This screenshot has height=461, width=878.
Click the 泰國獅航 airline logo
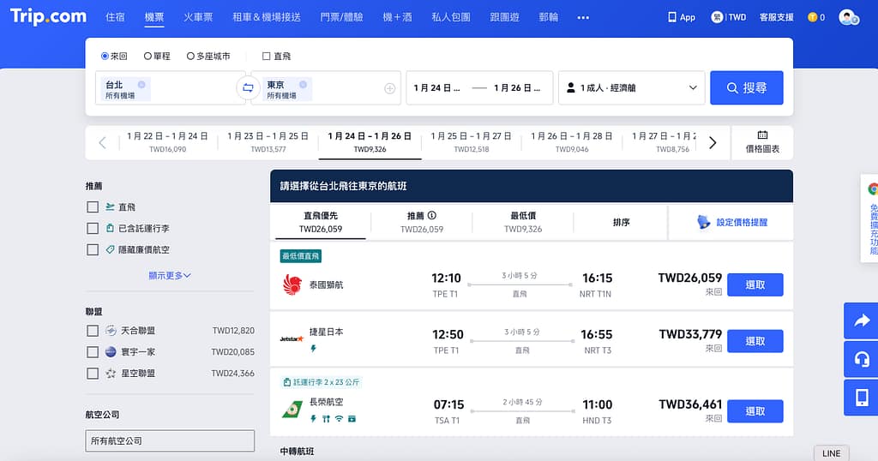(x=292, y=284)
